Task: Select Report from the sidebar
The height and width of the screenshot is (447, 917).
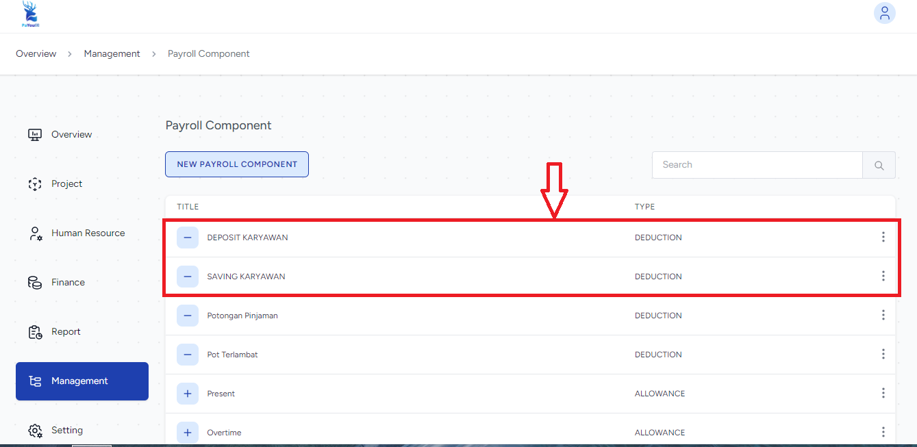Action: click(x=66, y=331)
